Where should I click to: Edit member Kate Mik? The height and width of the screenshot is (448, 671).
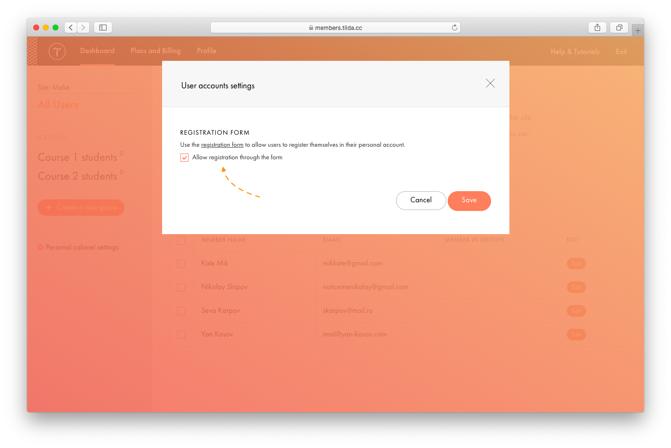tap(576, 264)
